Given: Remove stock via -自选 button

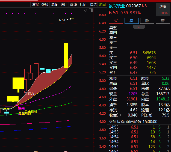Looking at the screenshot, I should coord(93,5).
